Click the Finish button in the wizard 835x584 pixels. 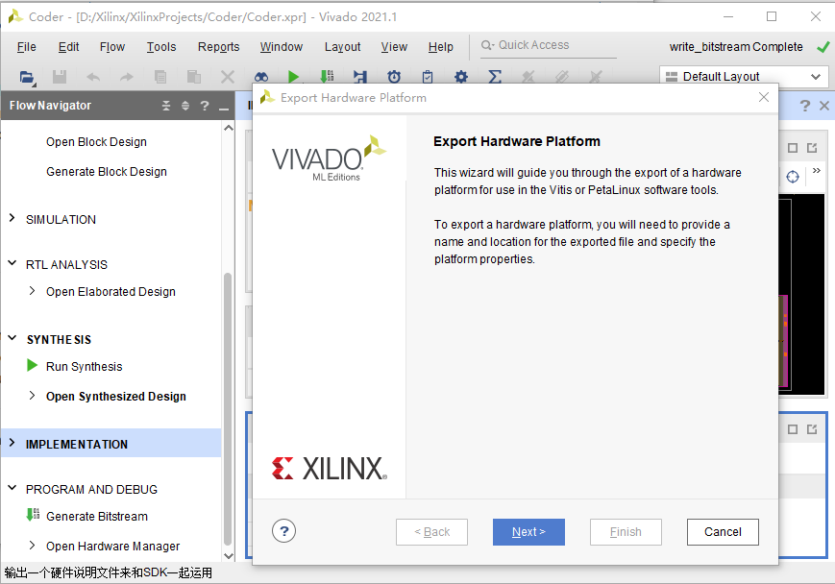pyautogui.click(x=626, y=532)
